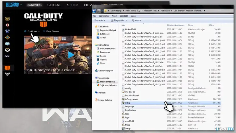Click the Buy Game link
The image size is (236, 133).
51,31
